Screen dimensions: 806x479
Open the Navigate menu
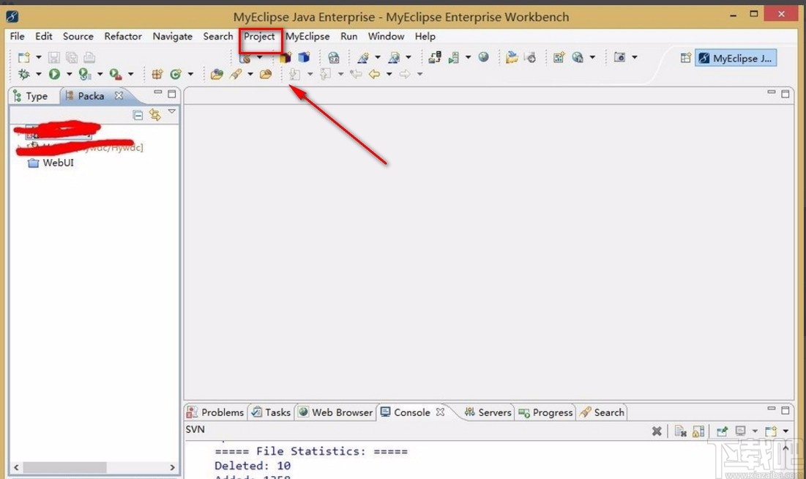[172, 37]
